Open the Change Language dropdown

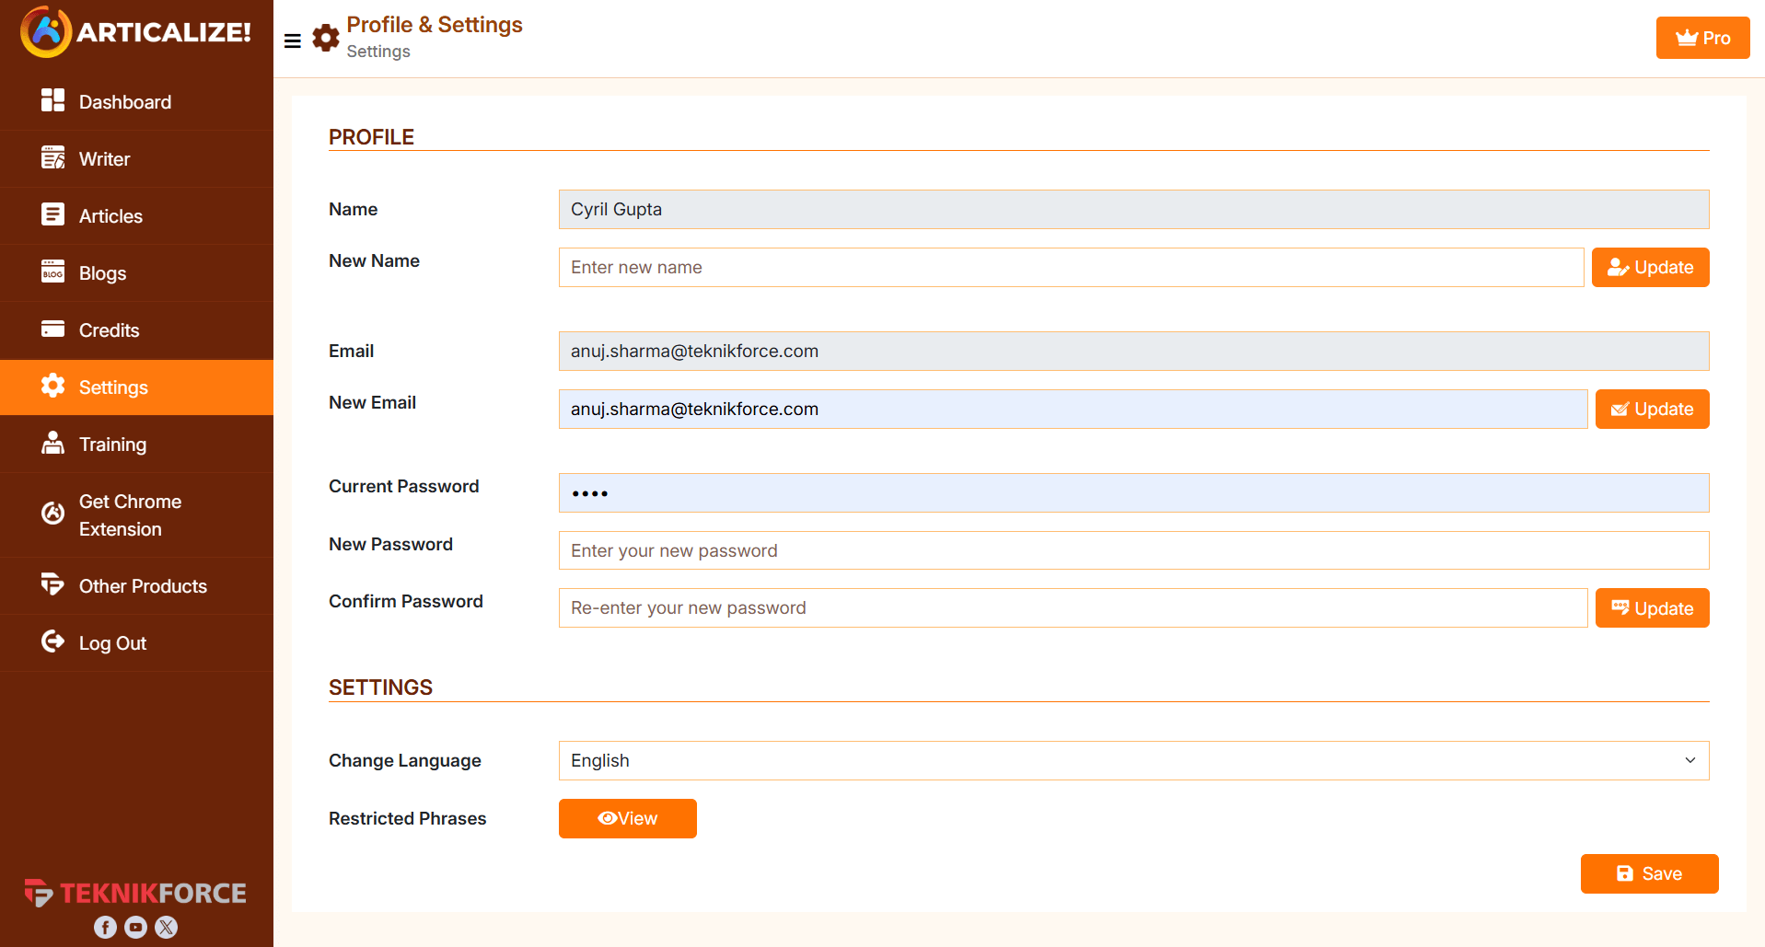point(1133,760)
